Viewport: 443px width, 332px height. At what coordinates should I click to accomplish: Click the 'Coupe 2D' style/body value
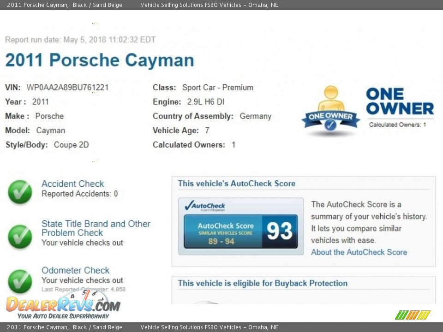click(71, 145)
